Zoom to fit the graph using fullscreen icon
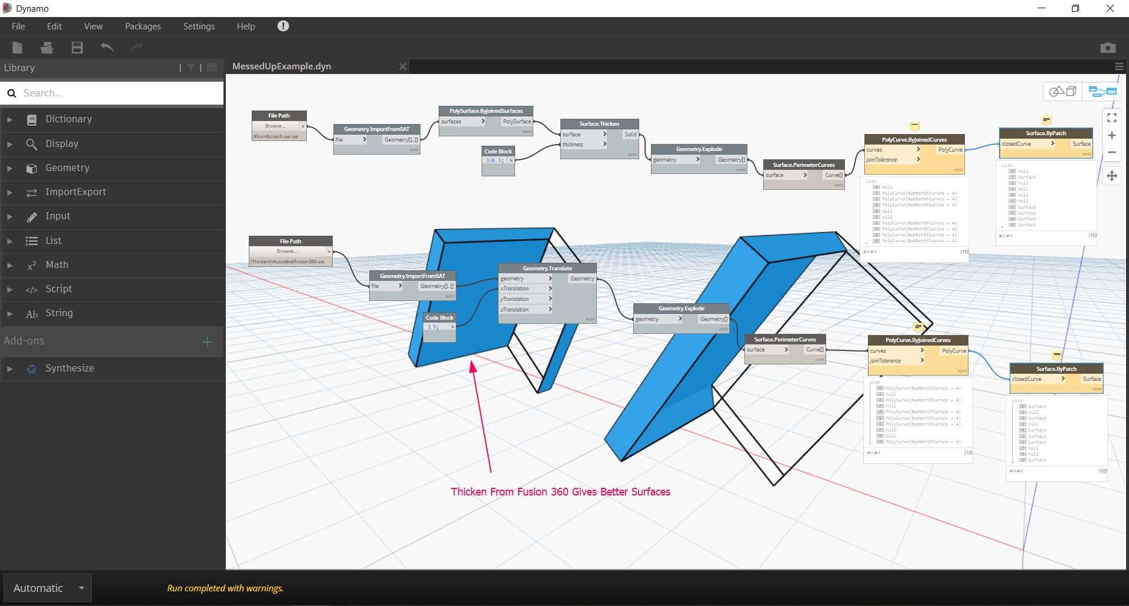 pos(1112,118)
